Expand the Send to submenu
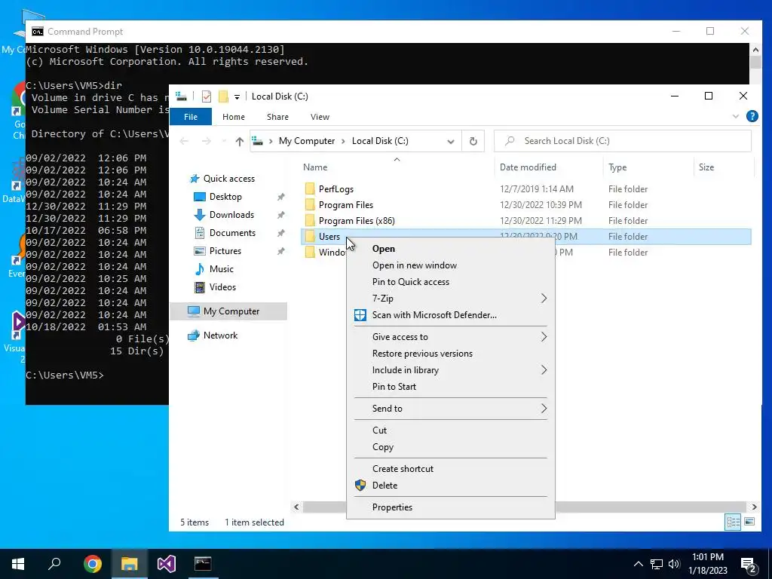Screen dimensions: 772x579 (x=451, y=409)
